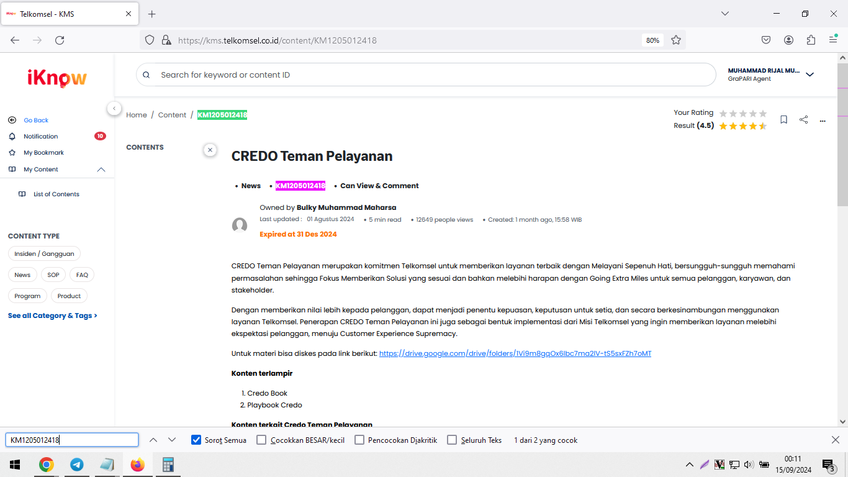
Task: Filter by Insiden / Gangguan tag
Action: coord(44,253)
